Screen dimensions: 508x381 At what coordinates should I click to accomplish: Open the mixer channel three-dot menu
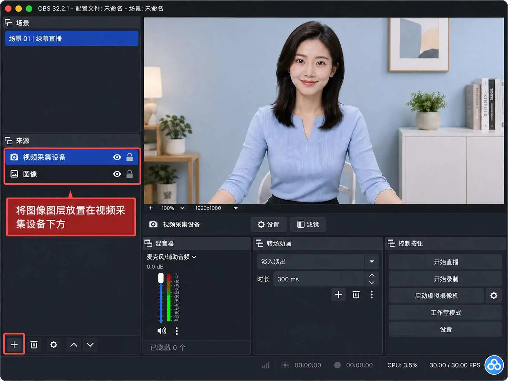point(177,331)
